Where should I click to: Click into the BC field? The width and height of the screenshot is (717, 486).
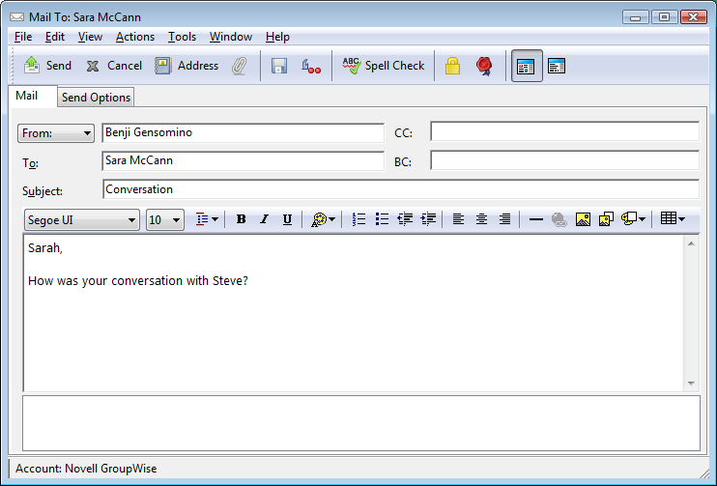point(564,160)
